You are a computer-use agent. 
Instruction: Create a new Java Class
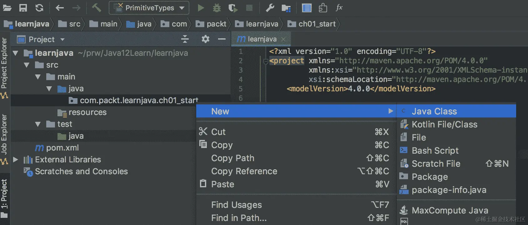click(x=456, y=111)
